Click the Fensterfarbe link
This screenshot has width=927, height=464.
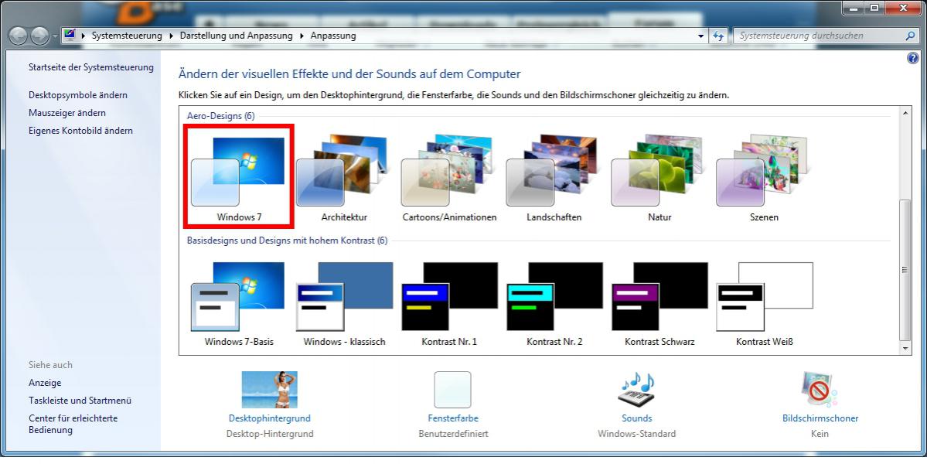point(453,418)
